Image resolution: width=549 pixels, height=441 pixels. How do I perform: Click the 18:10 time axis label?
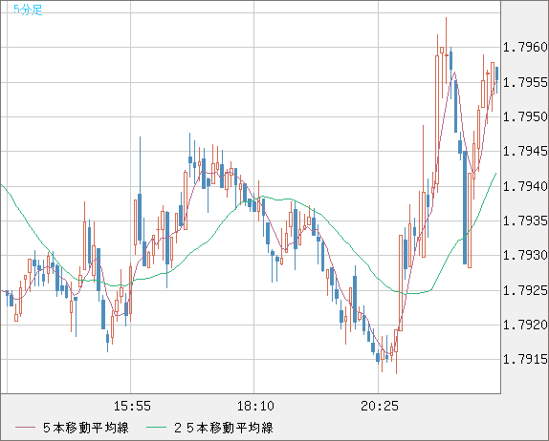click(255, 406)
